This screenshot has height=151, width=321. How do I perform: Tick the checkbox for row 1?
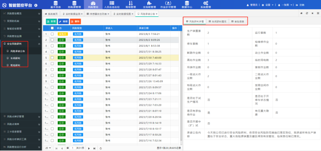[x=52, y=34]
